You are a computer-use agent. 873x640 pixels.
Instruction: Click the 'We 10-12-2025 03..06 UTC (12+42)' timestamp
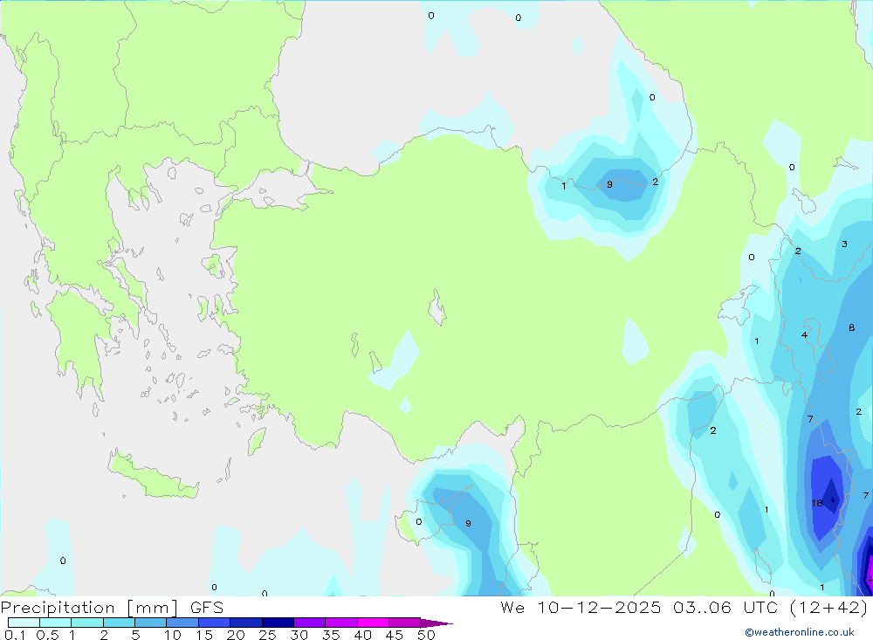click(684, 608)
